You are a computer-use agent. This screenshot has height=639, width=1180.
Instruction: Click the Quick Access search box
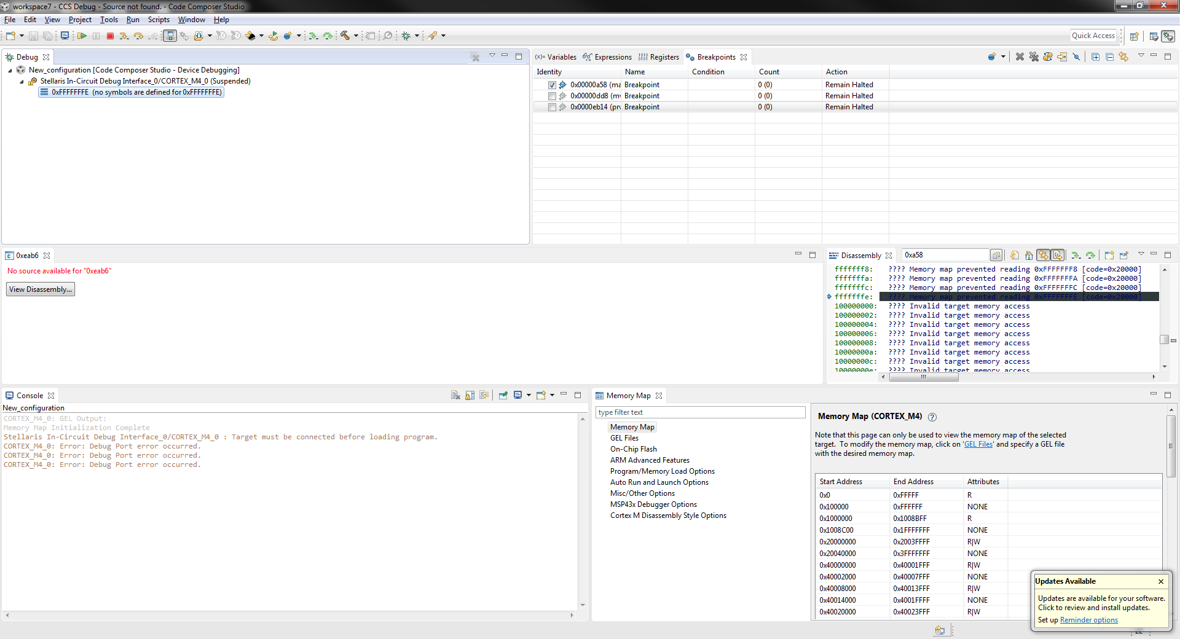point(1093,36)
